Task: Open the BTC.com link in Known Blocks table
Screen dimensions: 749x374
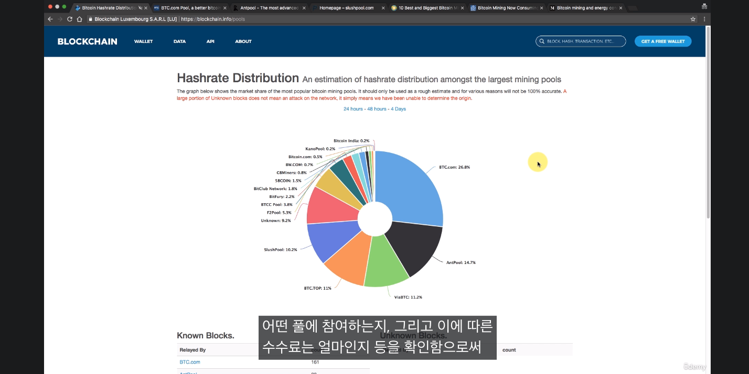Action: 190,362
